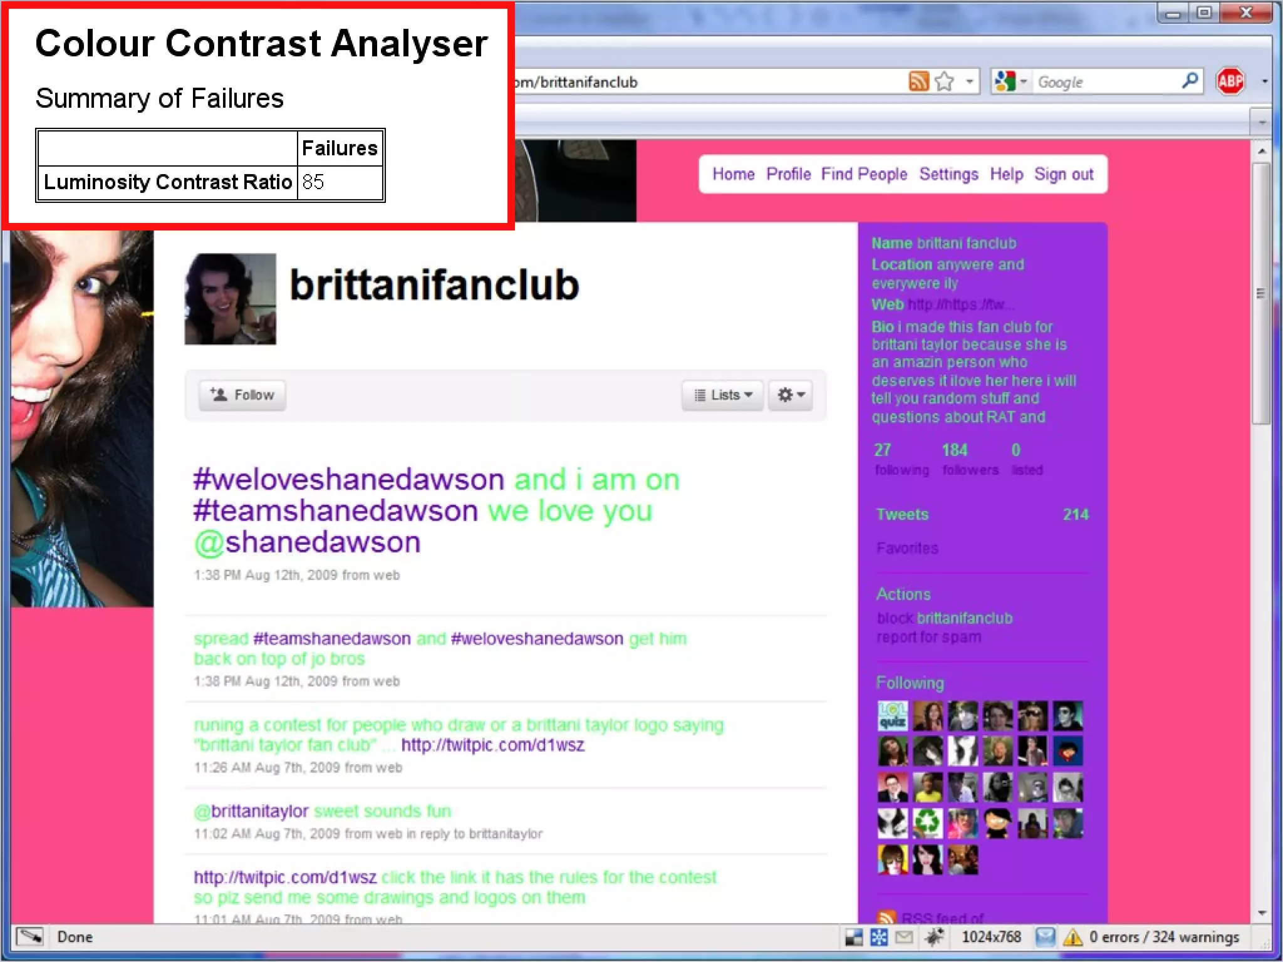Click inside the Google search field

pyautogui.click(x=1106, y=82)
